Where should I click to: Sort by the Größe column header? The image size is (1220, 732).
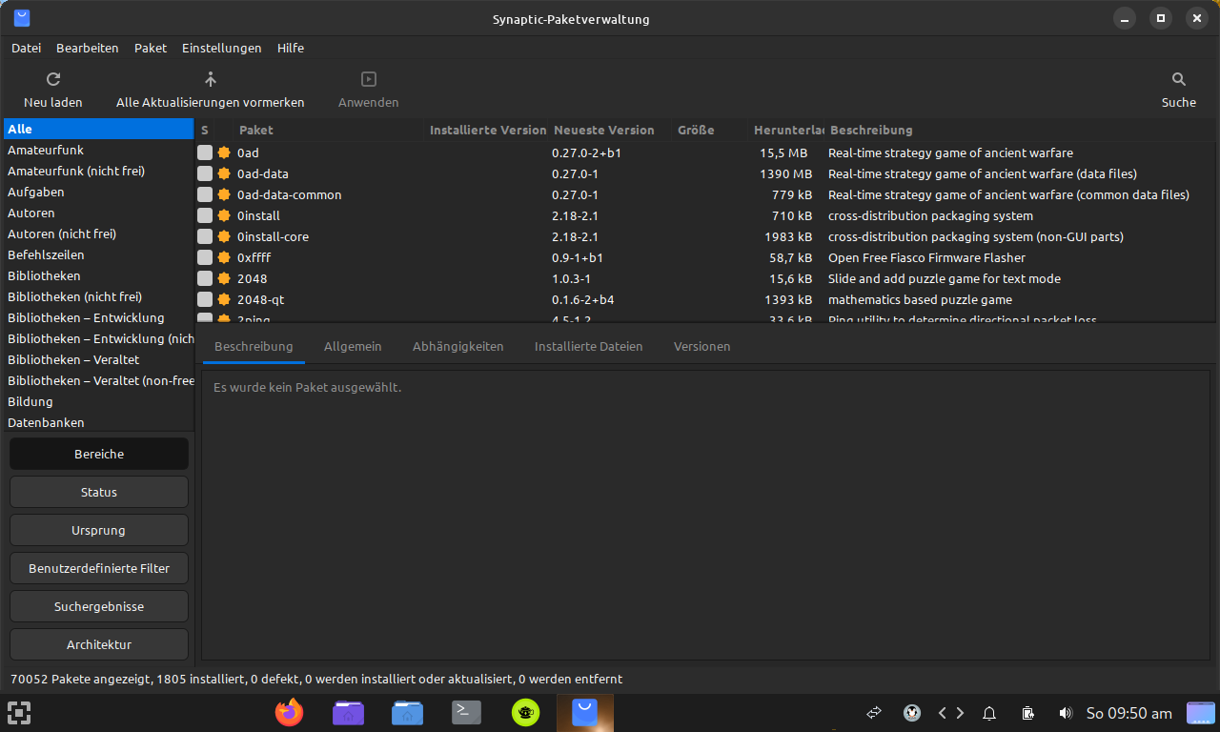(x=696, y=130)
